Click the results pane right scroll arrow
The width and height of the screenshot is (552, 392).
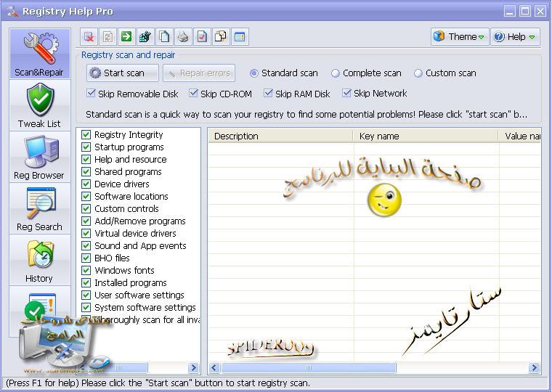click(535, 368)
